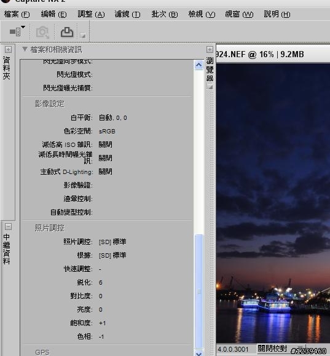
Task: Open the 調整 (A) menu
Action: coord(91,14)
